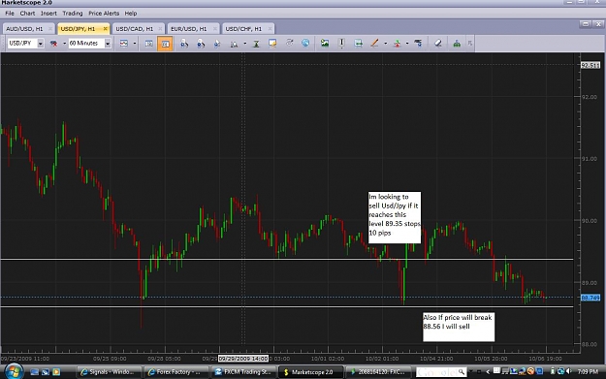Open toolbar options at toolbar end

point(470,44)
